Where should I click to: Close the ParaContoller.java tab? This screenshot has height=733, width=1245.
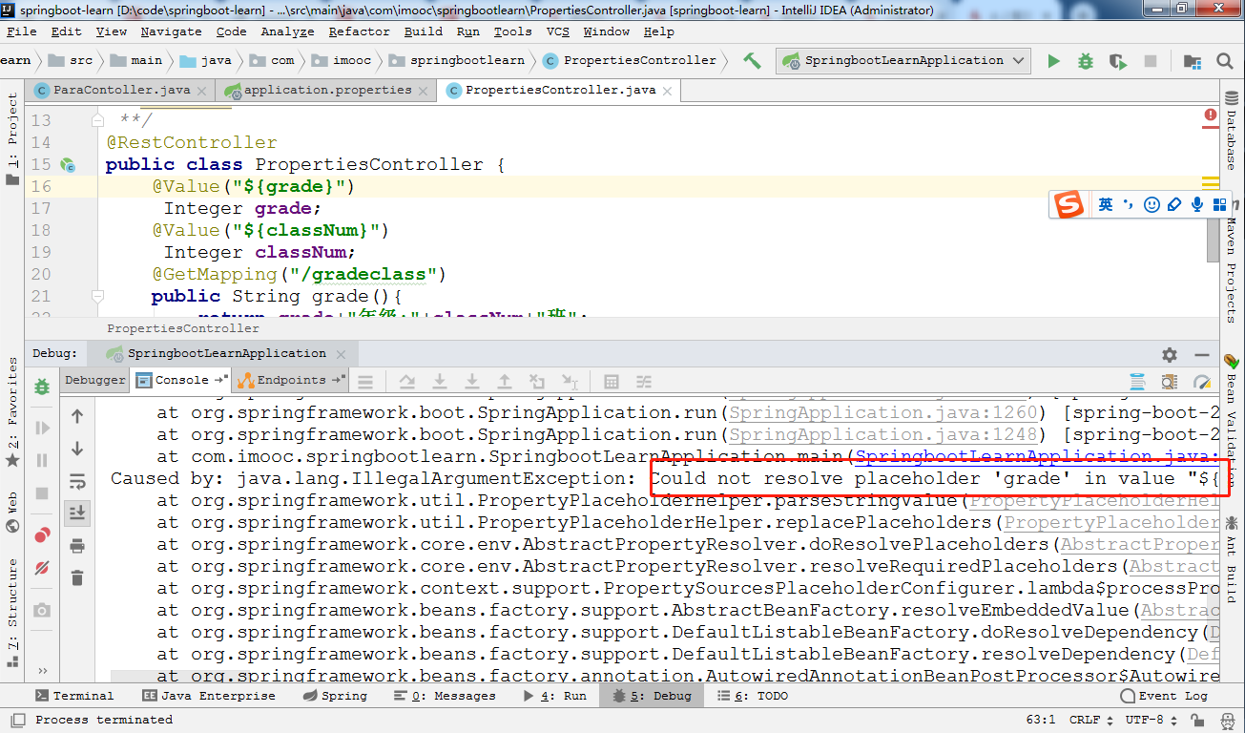[203, 91]
